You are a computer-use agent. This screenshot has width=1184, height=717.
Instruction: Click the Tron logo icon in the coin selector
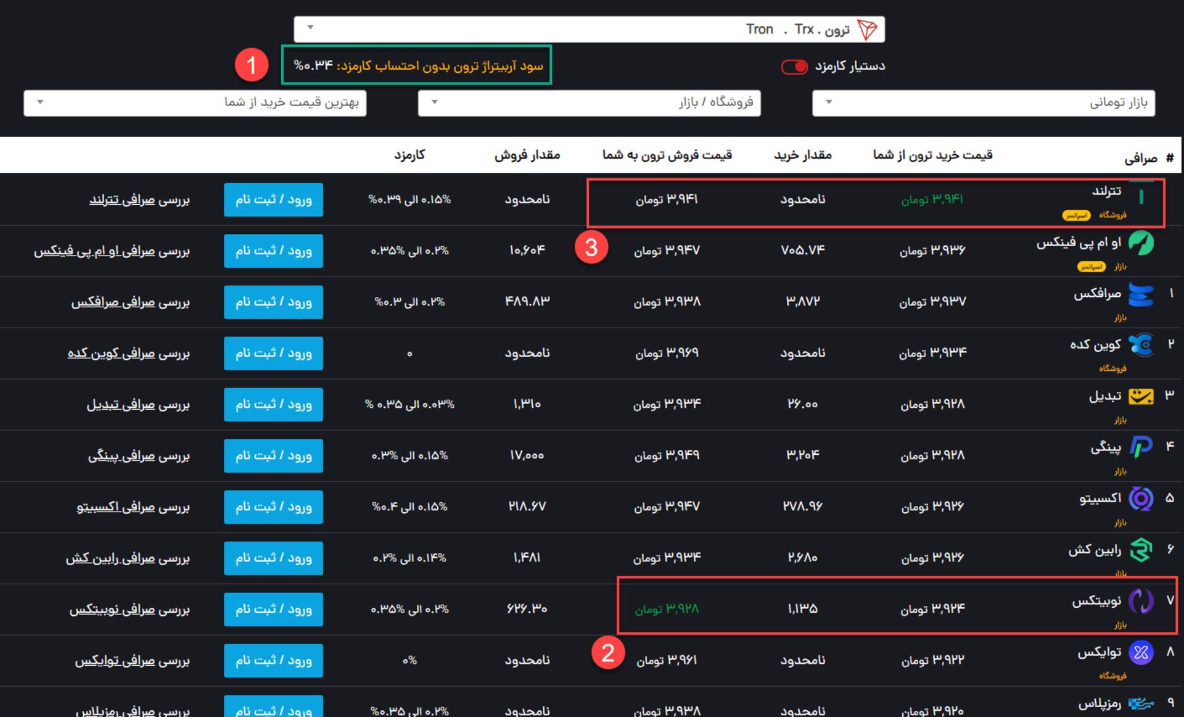point(867,29)
